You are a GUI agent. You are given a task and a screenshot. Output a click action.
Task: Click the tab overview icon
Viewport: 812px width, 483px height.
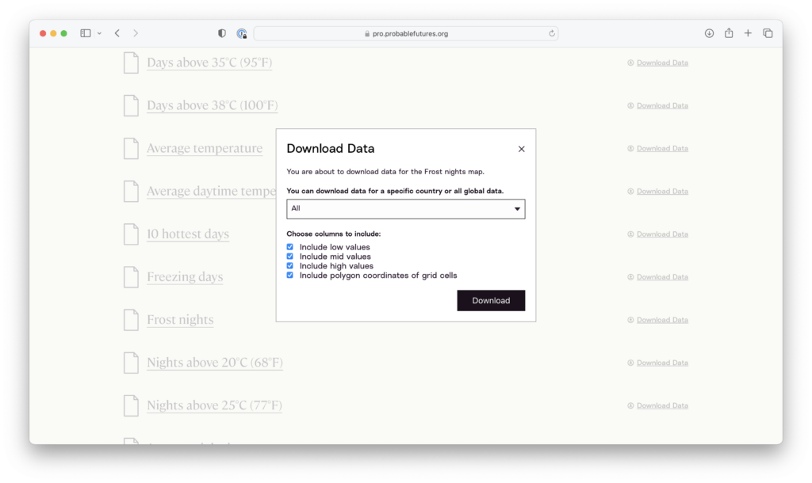pyautogui.click(x=767, y=32)
